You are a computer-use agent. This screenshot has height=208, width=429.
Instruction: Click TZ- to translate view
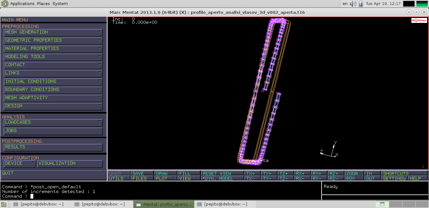[x=286, y=178]
